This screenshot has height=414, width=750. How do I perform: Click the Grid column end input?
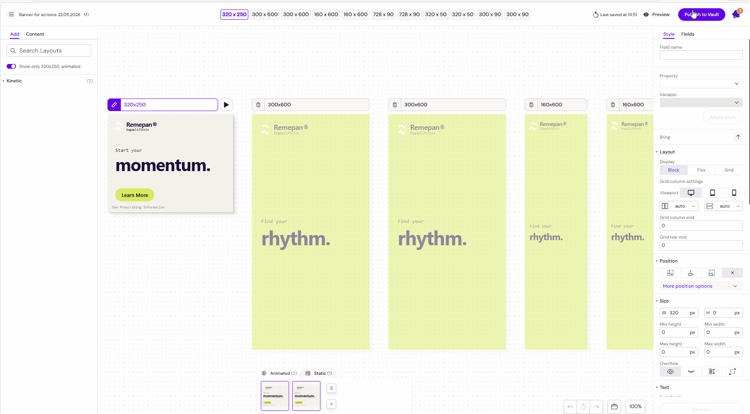[701, 226]
